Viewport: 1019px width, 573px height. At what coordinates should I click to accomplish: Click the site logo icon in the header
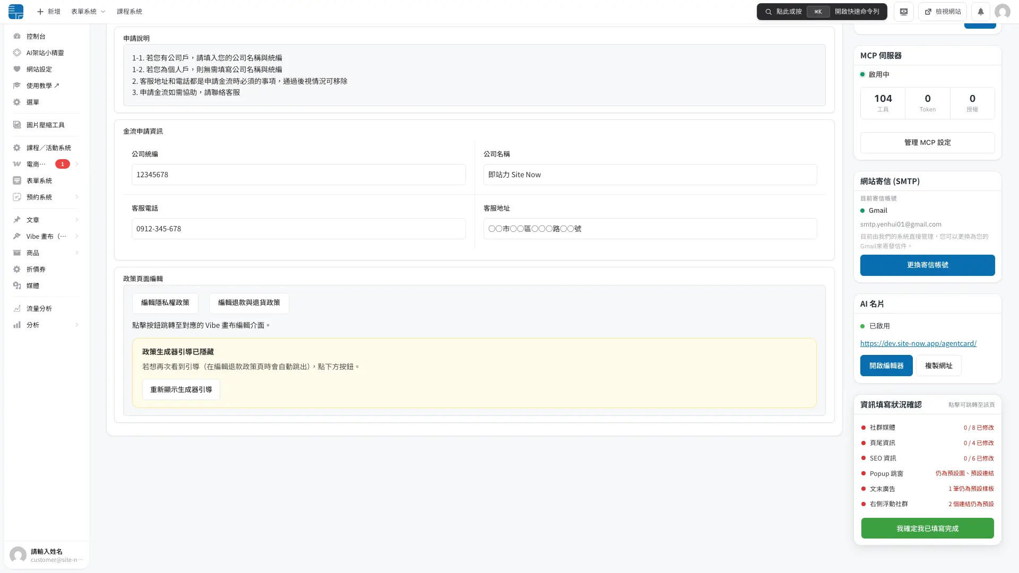[16, 12]
